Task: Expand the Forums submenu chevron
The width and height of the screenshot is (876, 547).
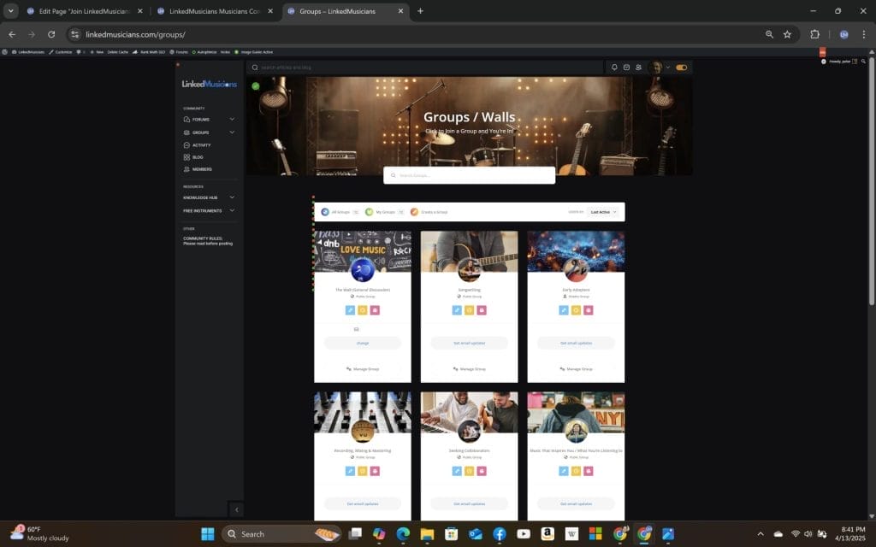Action: pyautogui.click(x=232, y=120)
